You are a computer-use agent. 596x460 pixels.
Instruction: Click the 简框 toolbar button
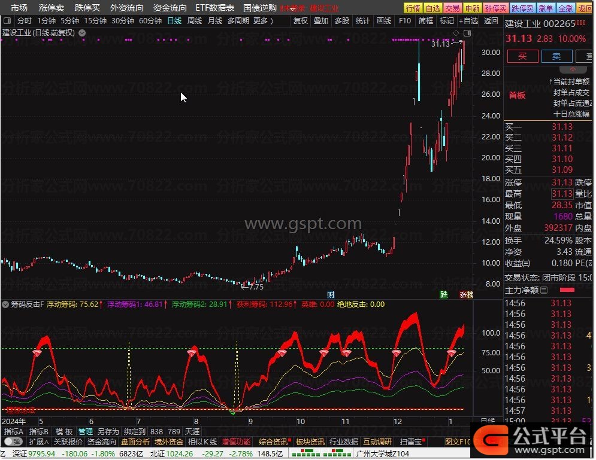(x=426, y=21)
